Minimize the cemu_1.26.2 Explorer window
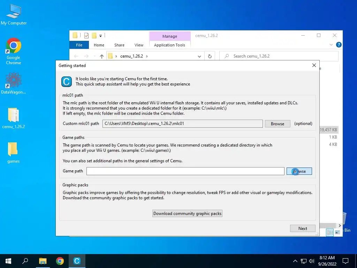 click(303, 35)
